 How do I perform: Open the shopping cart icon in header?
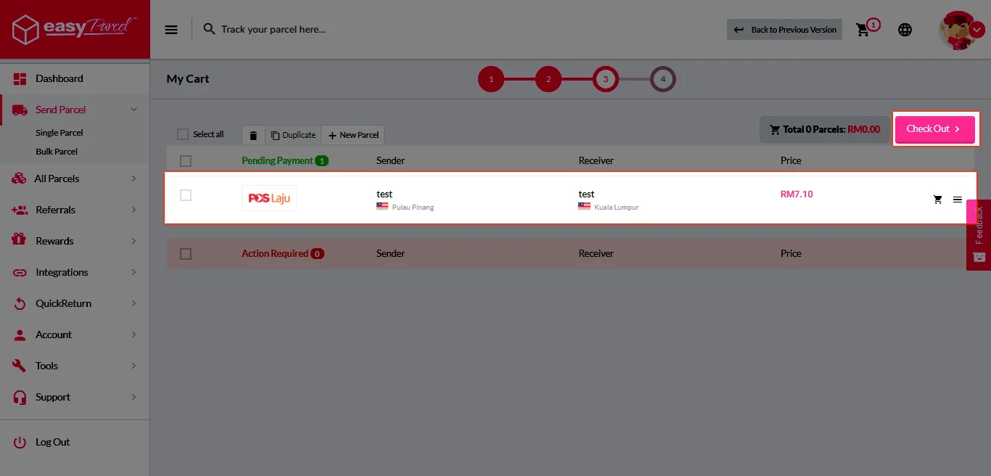863,30
